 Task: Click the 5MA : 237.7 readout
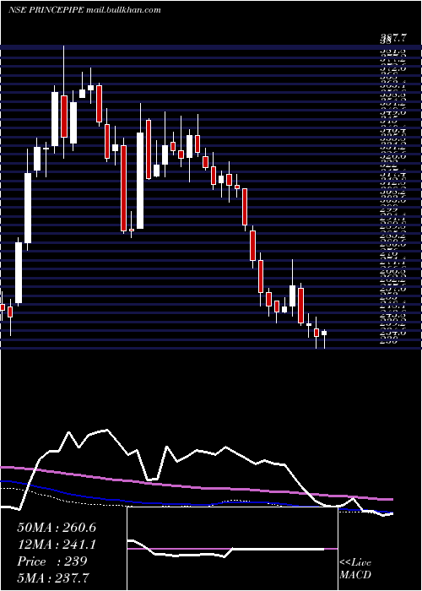pyautogui.click(x=53, y=577)
